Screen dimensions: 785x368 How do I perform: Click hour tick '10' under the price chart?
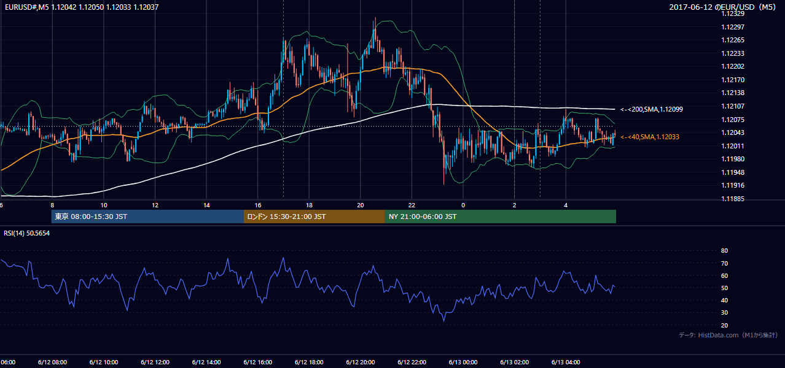coord(104,205)
